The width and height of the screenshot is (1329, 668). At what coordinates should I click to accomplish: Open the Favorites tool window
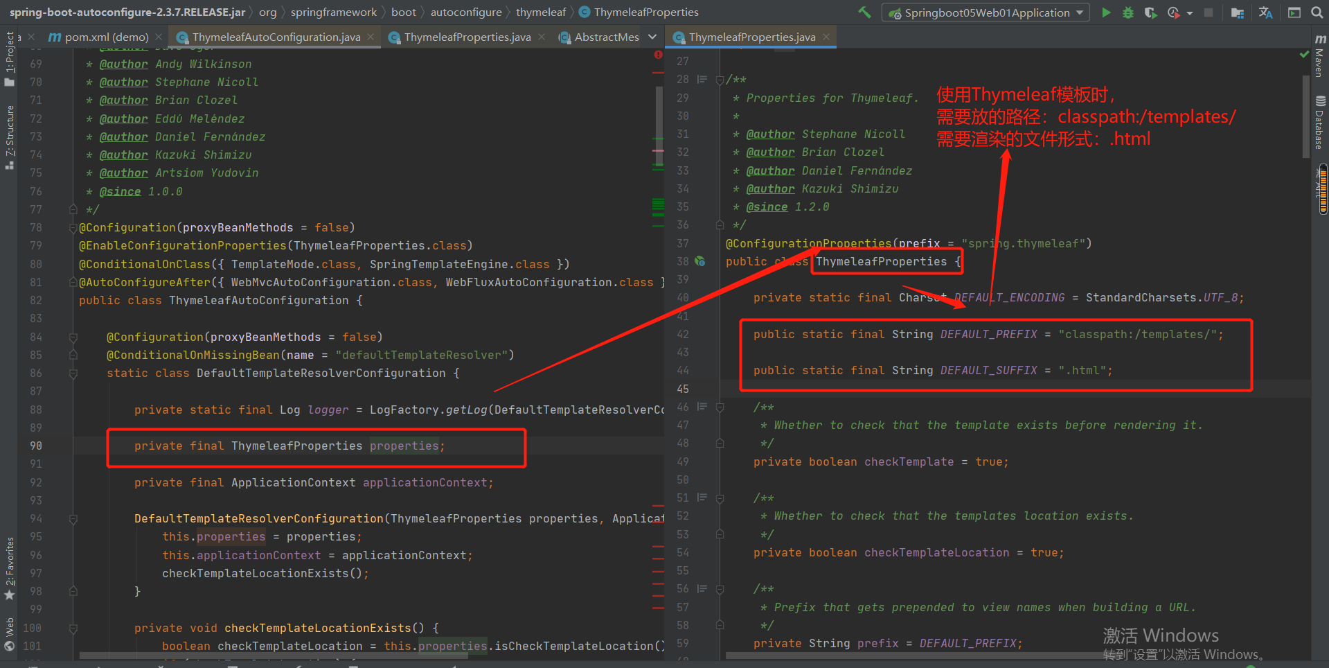click(x=9, y=569)
